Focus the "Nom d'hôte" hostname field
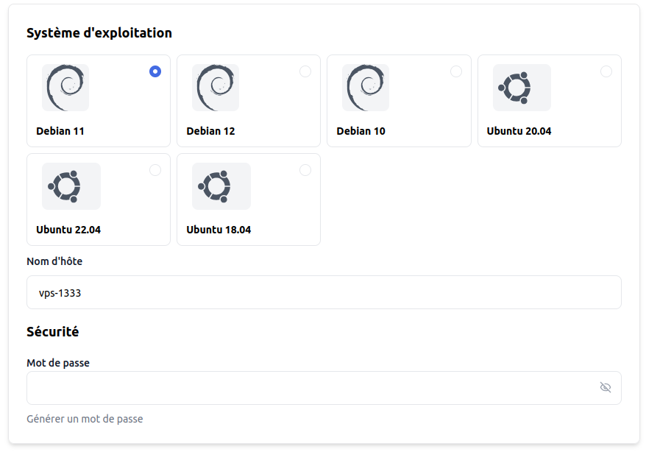Screen dimensions: 646x466 pos(324,292)
